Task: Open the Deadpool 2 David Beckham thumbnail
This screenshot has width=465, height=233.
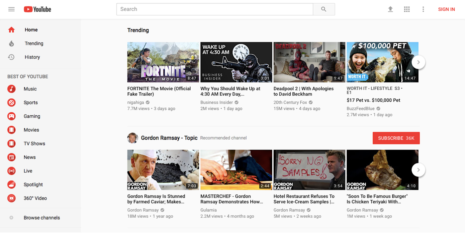Action: click(309, 62)
